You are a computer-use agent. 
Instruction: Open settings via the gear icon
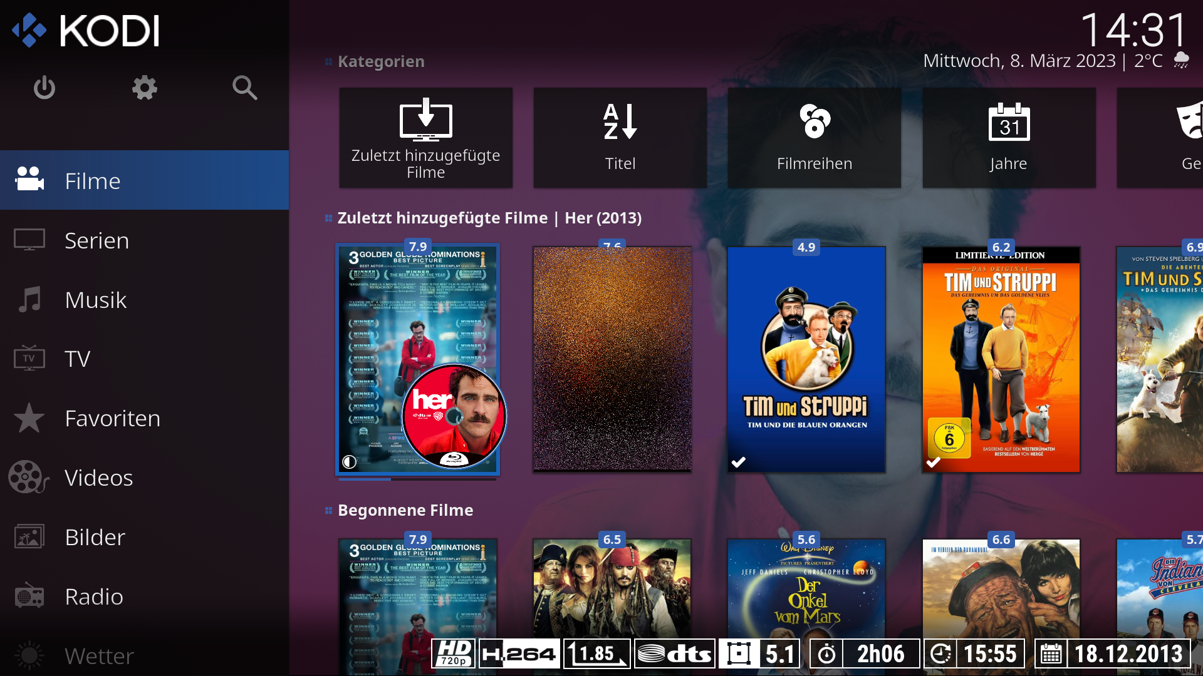pyautogui.click(x=144, y=88)
